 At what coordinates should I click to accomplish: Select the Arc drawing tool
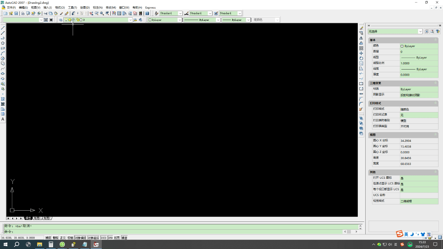pos(3,54)
